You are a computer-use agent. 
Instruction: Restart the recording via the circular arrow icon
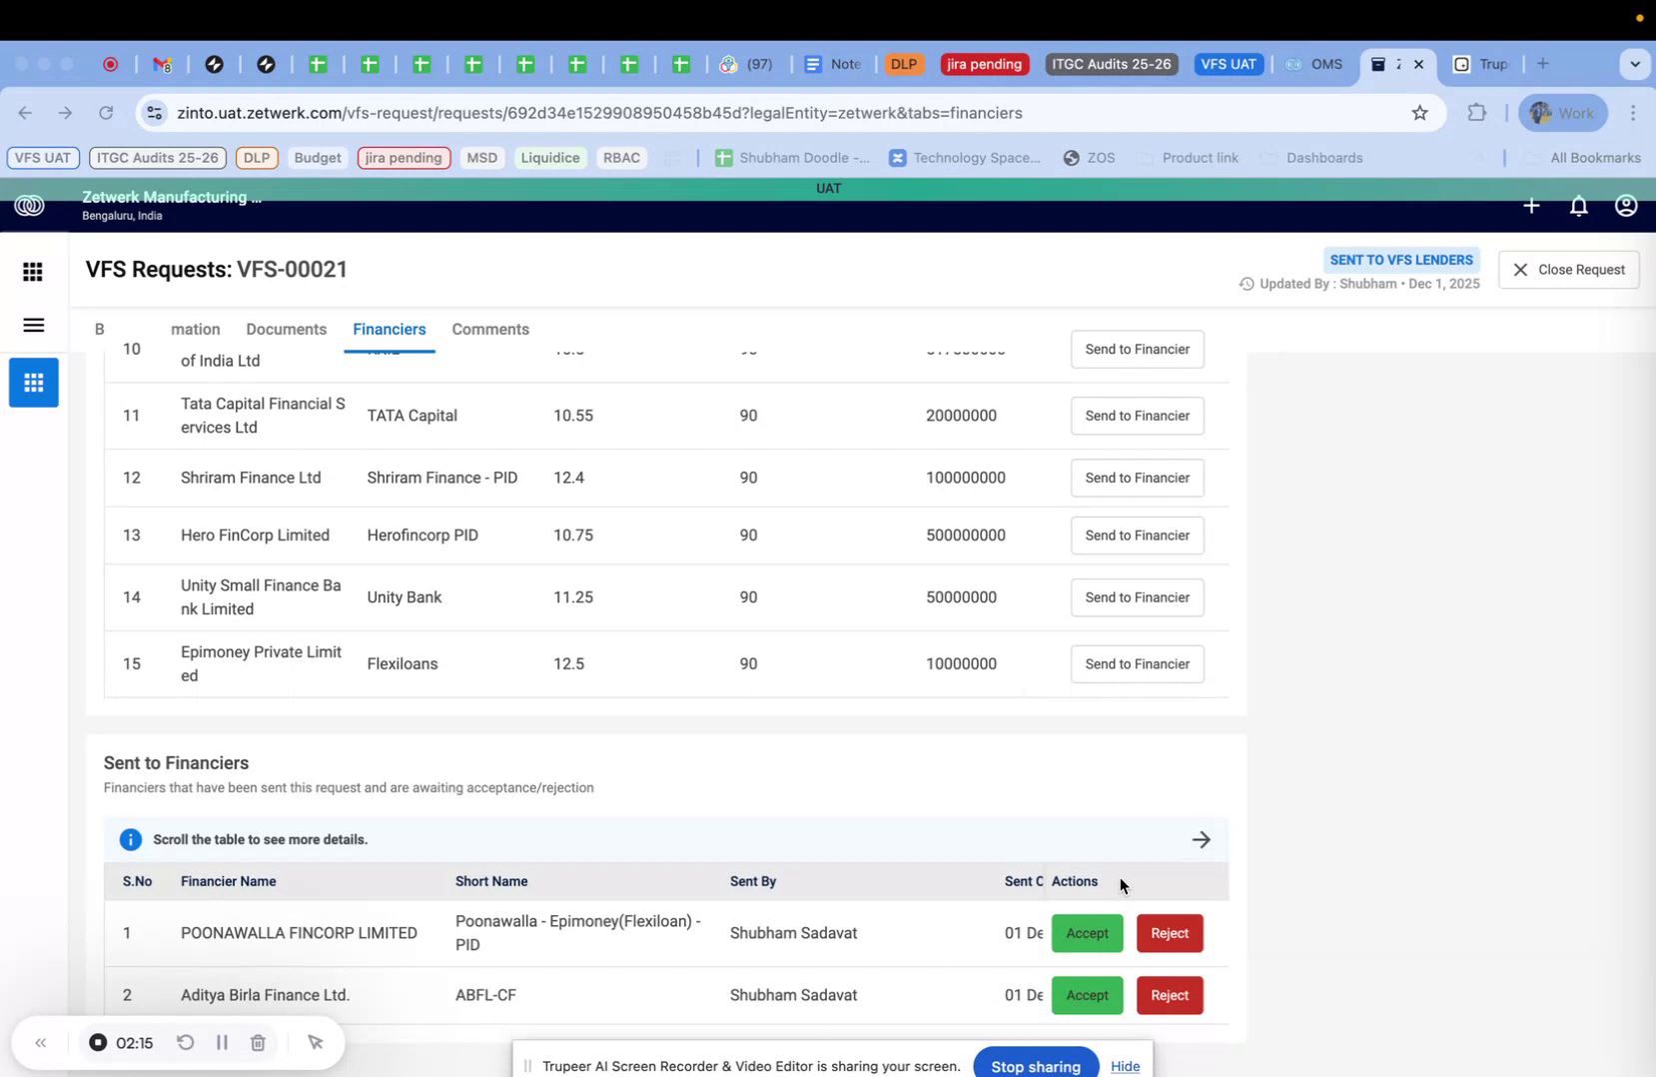click(x=186, y=1042)
